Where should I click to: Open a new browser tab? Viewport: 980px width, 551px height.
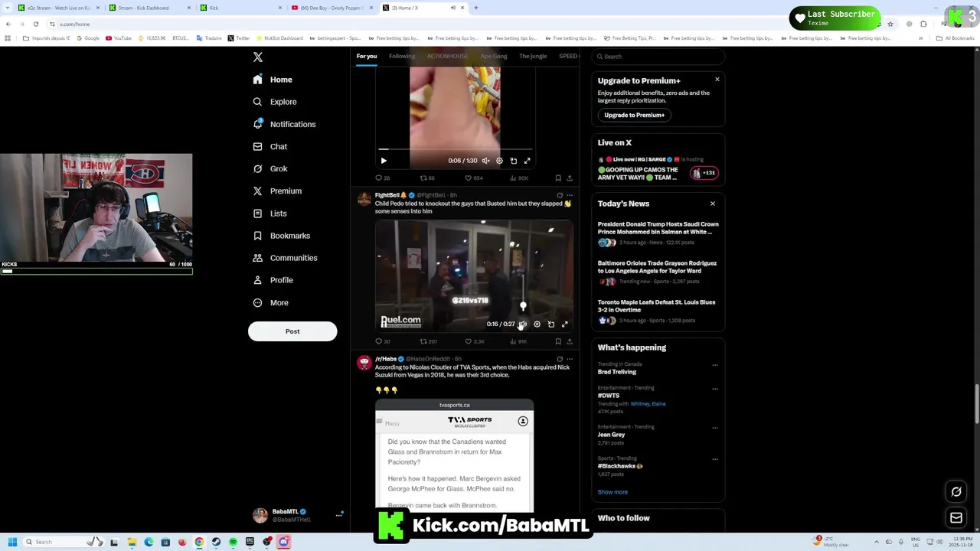(x=475, y=8)
